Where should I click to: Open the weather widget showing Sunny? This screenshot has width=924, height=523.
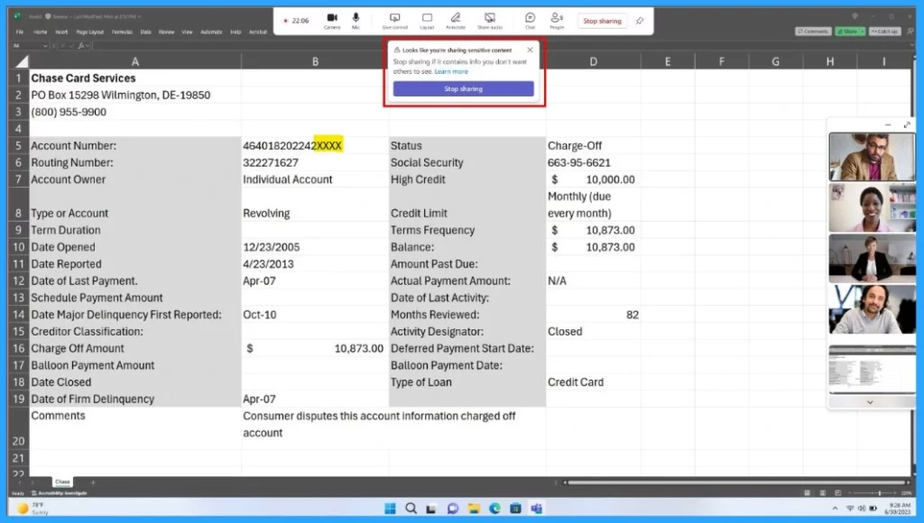[33, 509]
